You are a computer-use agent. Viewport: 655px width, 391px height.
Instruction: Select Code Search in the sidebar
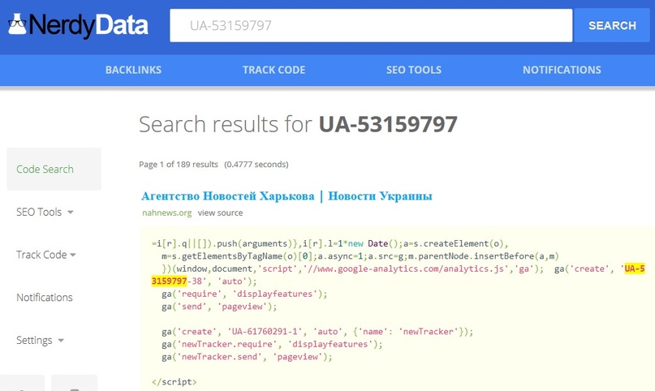coord(54,169)
